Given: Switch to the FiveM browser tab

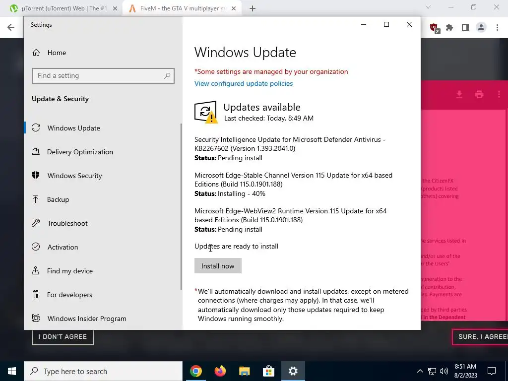Looking at the screenshot, I should pos(183,8).
